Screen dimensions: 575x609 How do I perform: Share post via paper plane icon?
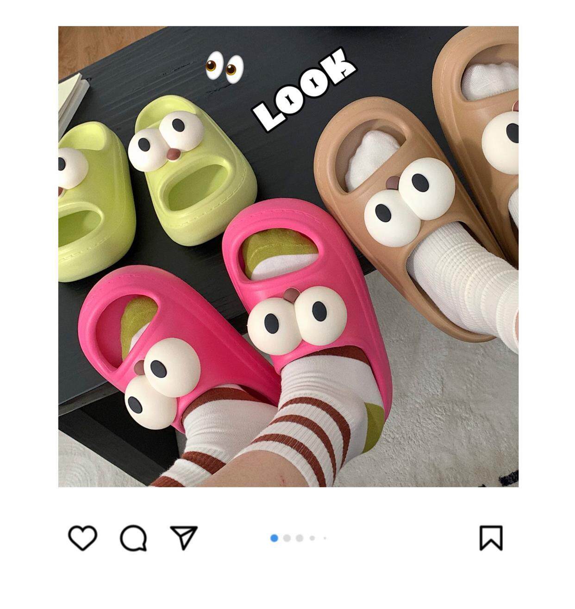(184, 538)
